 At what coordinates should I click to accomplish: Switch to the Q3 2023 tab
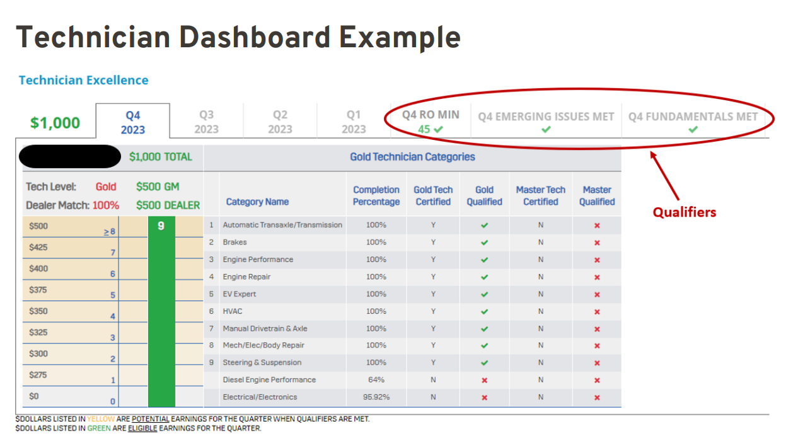206,122
